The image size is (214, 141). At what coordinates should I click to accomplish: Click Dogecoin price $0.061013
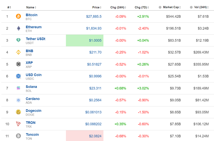93,112
